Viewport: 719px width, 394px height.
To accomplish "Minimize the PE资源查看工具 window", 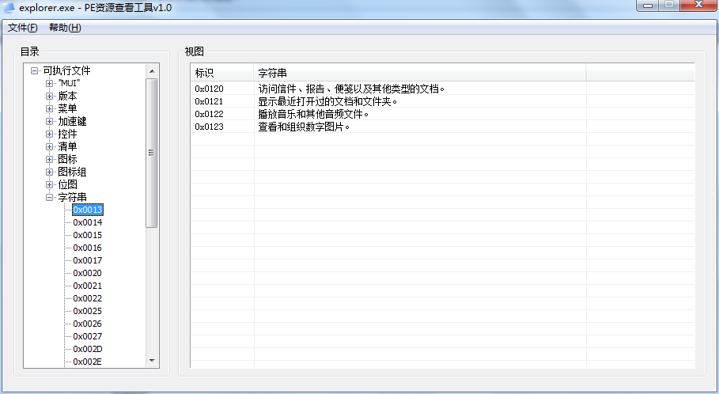I will point(648,6).
